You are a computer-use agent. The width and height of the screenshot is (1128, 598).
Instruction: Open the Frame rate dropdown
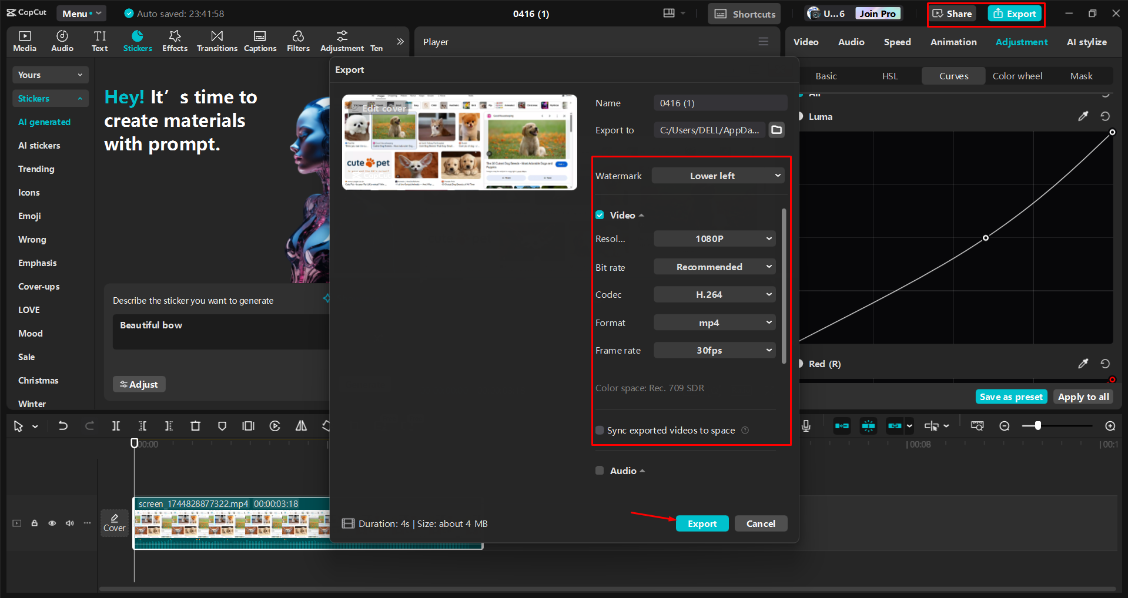point(714,350)
